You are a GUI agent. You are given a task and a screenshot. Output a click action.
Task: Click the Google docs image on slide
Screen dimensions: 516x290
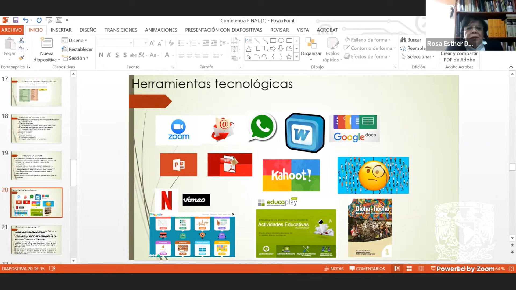pos(354,128)
